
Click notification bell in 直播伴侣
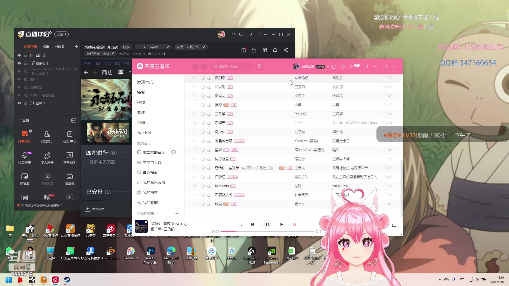(275, 50)
